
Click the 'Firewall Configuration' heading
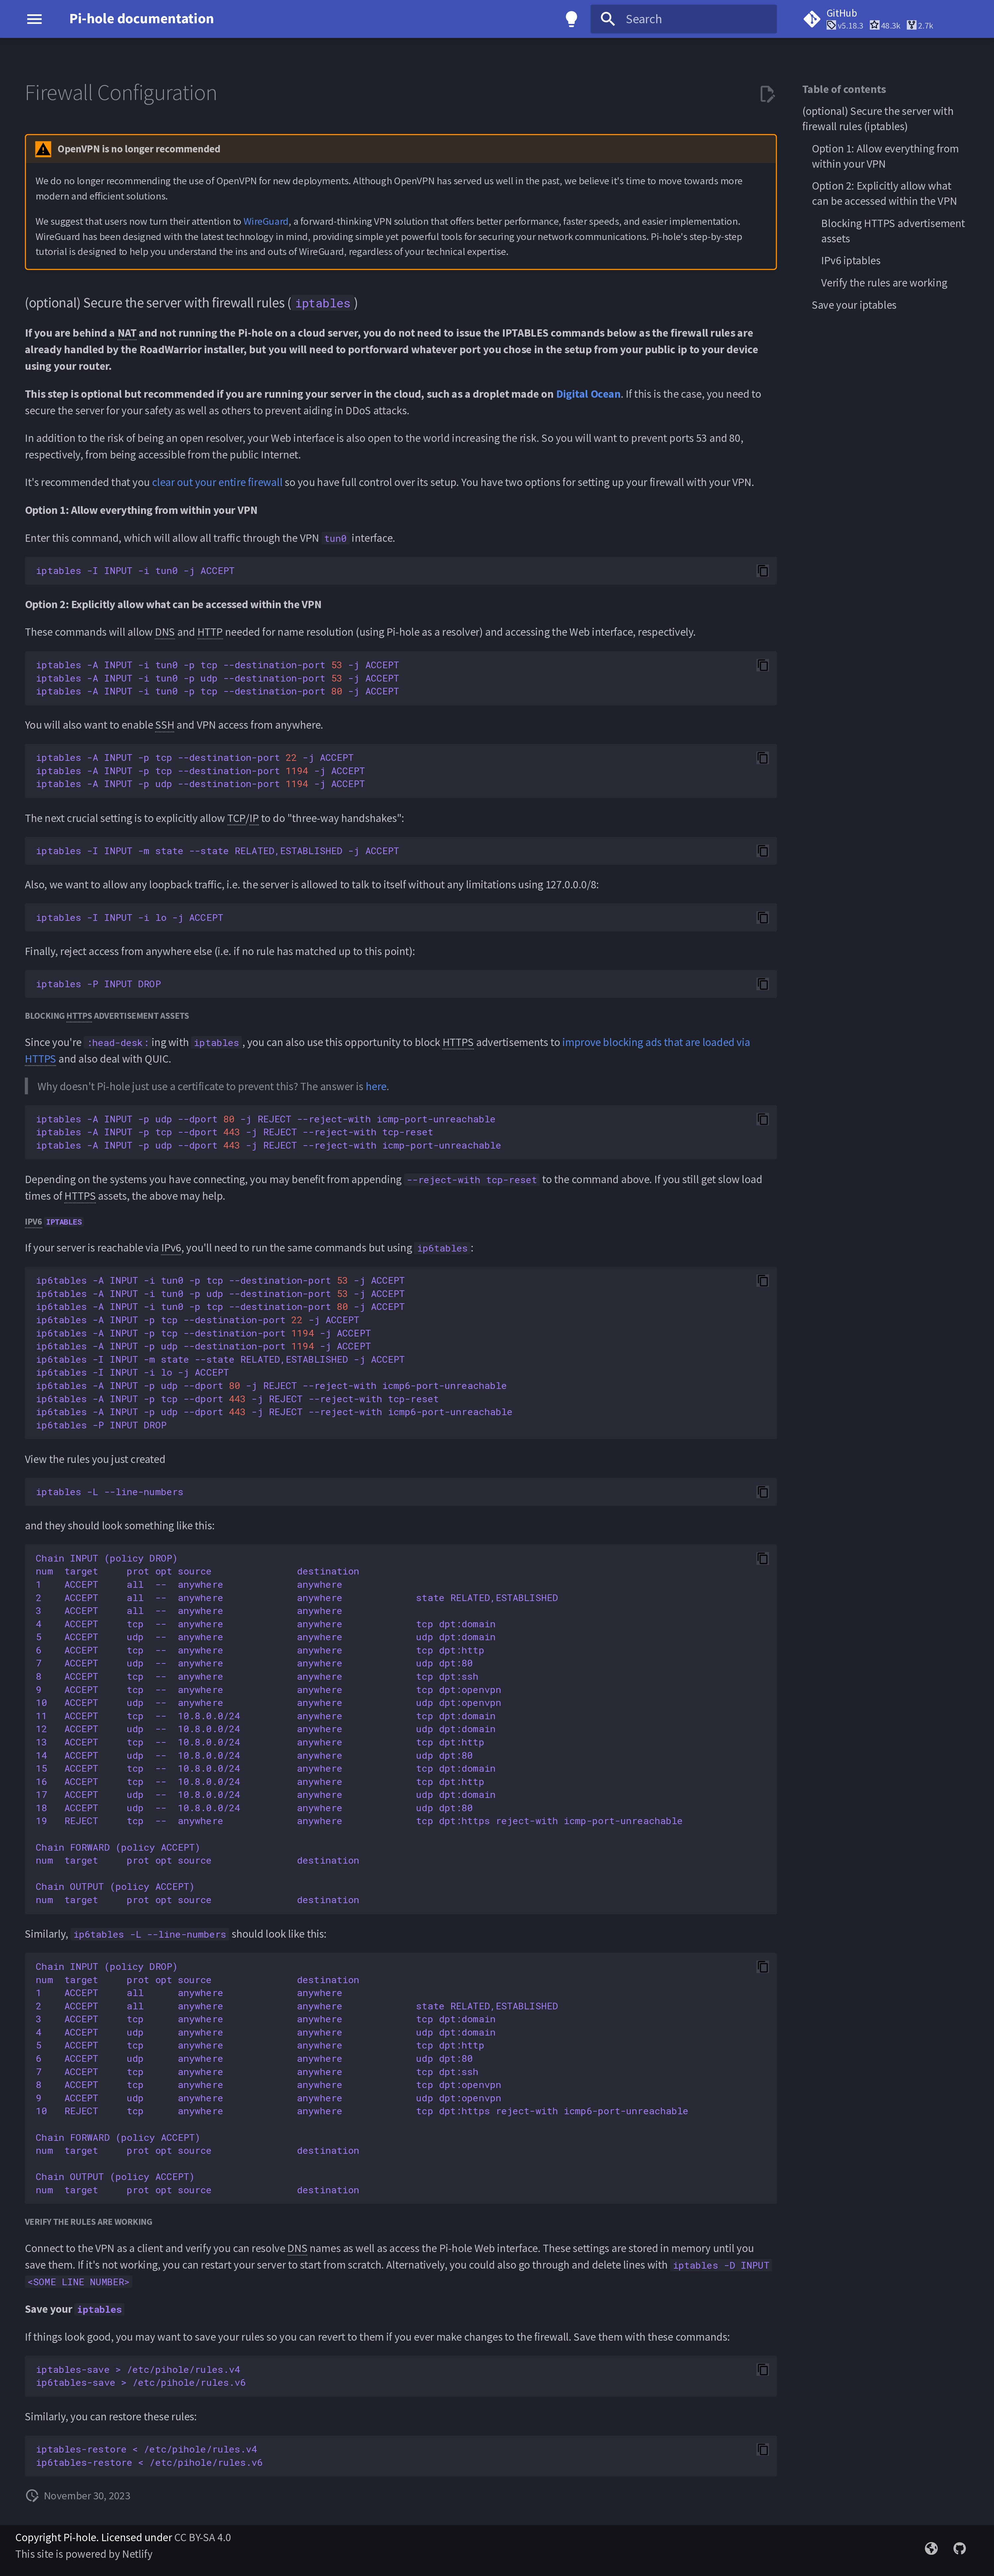(x=121, y=93)
